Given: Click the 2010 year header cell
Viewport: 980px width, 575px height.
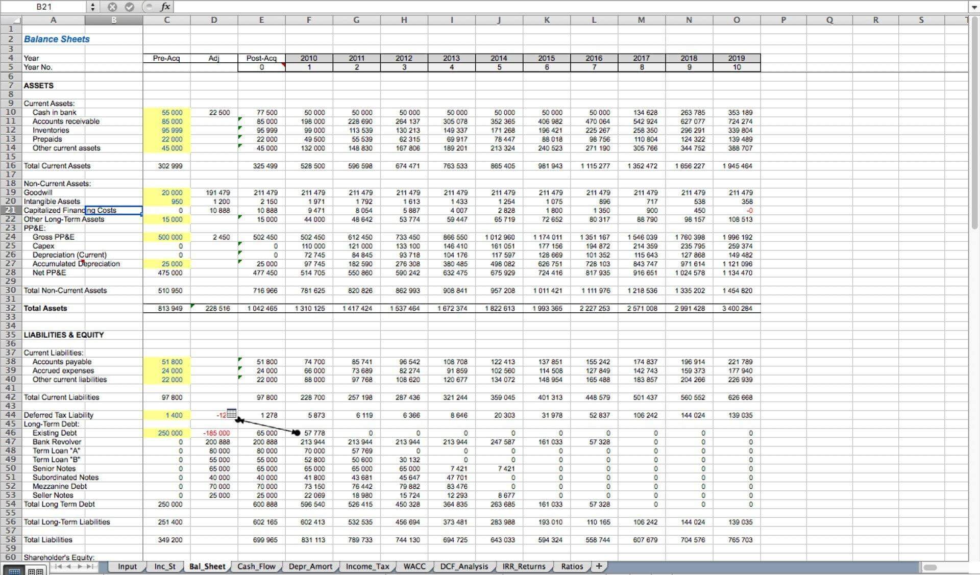Looking at the screenshot, I should (309, 58).
